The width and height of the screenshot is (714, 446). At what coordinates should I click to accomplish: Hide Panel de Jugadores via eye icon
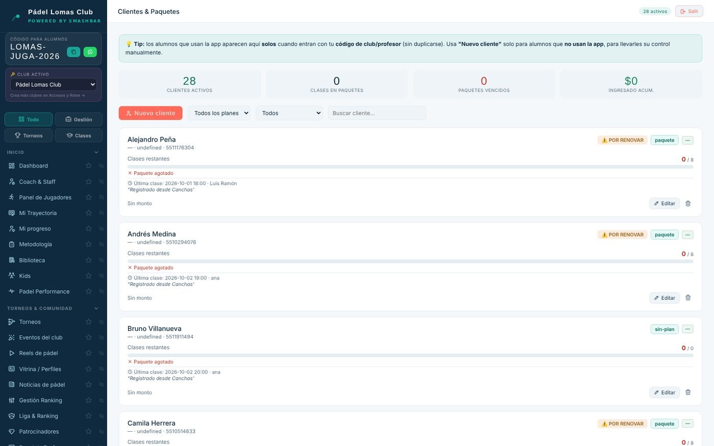[x=101, y=197]
